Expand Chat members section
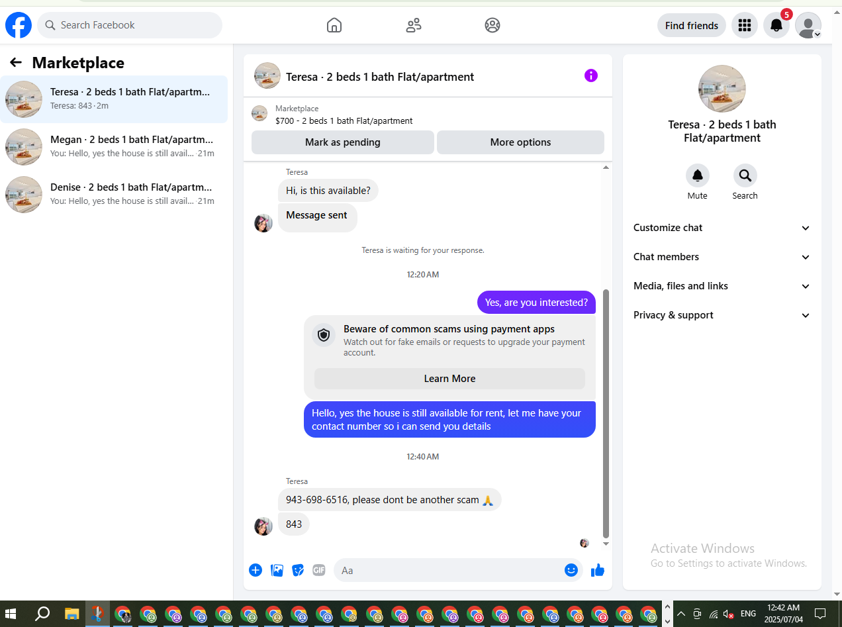This screenshot has width=842, height=627. pyautogui.click(x=722, y=257)
